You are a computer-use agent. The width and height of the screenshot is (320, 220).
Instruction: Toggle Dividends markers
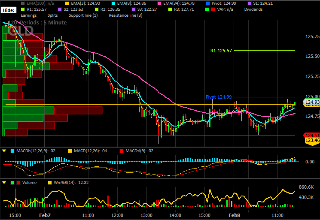click(x=253, y=9)
